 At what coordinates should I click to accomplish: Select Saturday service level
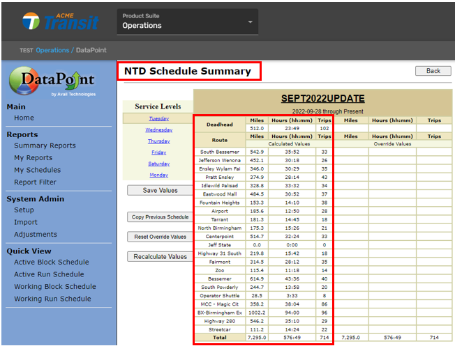(158, 164)
